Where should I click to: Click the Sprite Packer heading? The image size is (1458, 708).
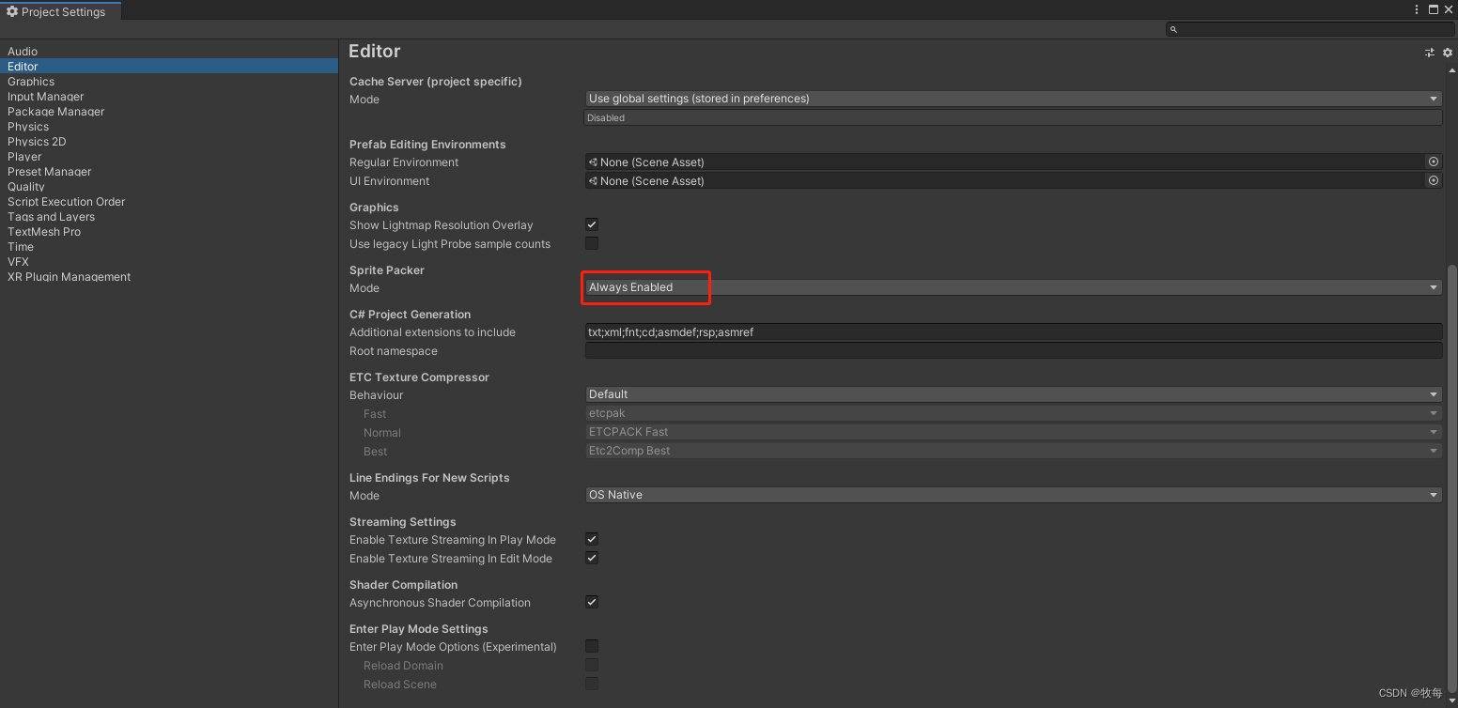click(x=387, y=269)
